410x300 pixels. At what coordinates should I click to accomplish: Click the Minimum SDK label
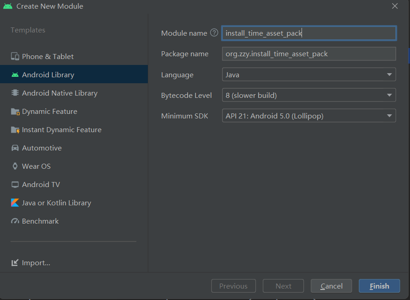[184, 116]
